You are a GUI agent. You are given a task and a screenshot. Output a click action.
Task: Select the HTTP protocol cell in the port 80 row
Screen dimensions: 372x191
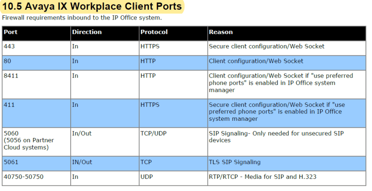[173, 63]
